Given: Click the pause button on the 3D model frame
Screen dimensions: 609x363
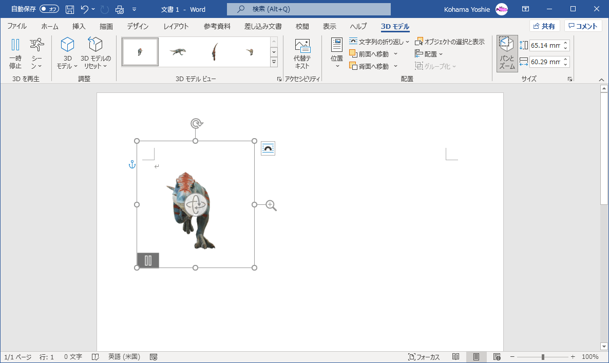Looking at the screenshot, I should tap(148, 260).
